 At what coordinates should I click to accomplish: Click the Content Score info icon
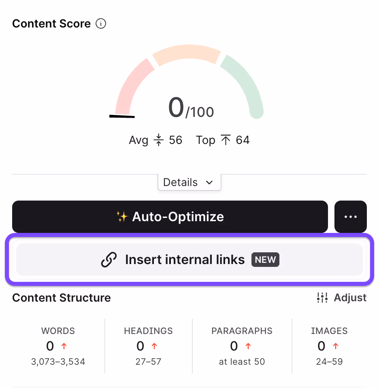point(101,24)
